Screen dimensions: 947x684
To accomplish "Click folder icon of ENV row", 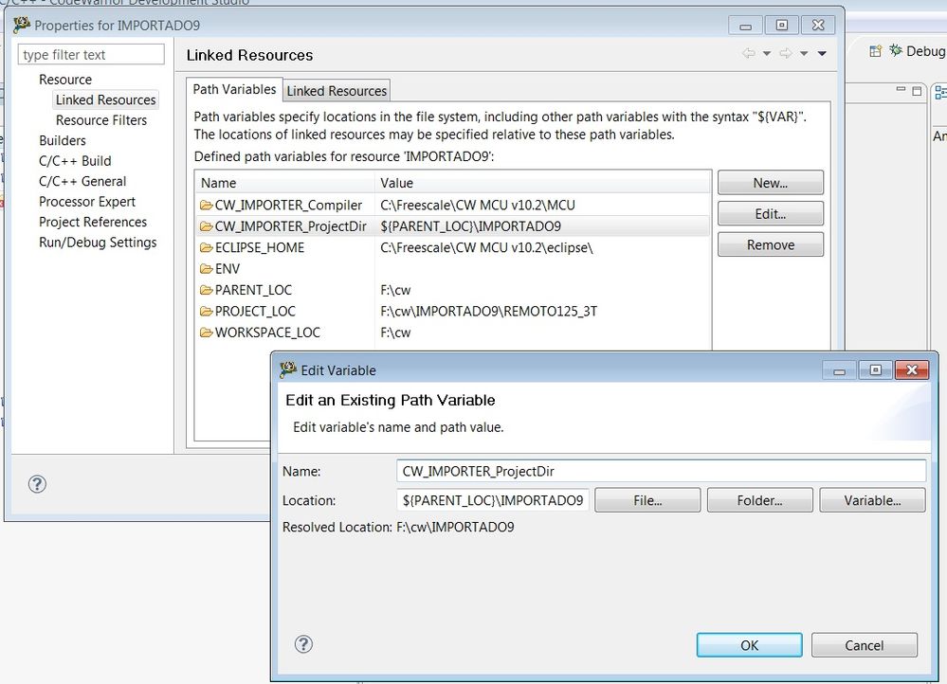I will (207, 269).
